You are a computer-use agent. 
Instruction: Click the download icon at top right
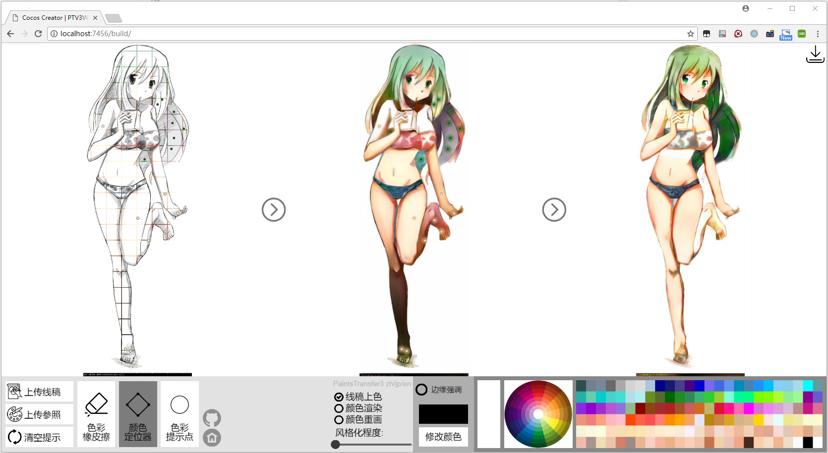tap(815, 54)
